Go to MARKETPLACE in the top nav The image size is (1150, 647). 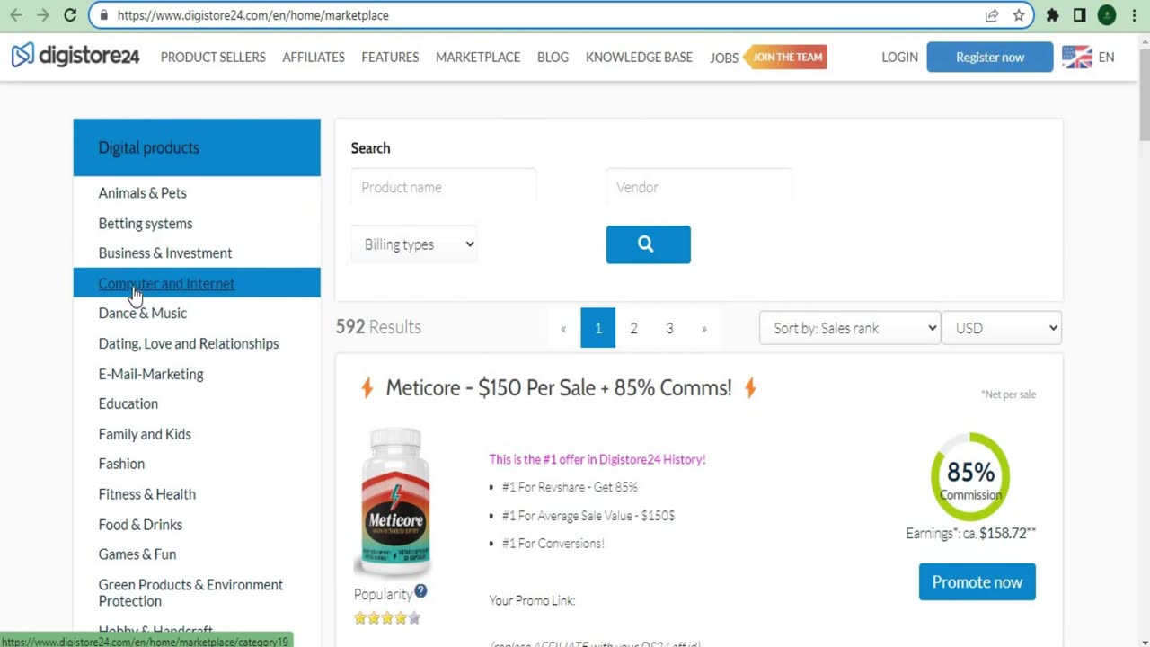478,57
